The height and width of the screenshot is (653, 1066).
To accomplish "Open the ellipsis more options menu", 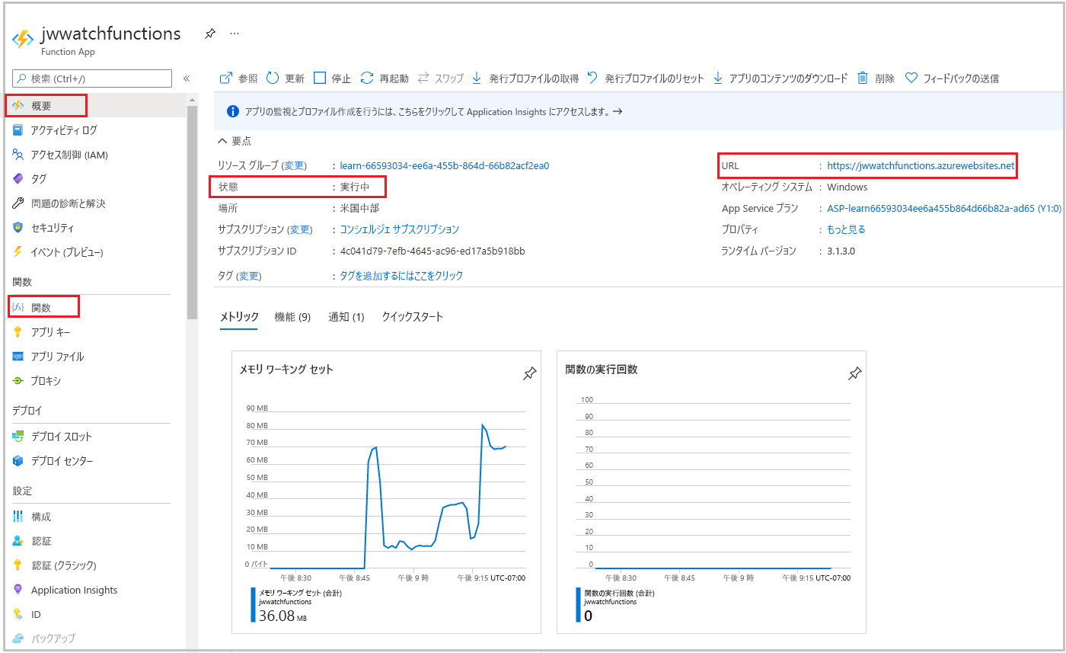I will point(235,34).
